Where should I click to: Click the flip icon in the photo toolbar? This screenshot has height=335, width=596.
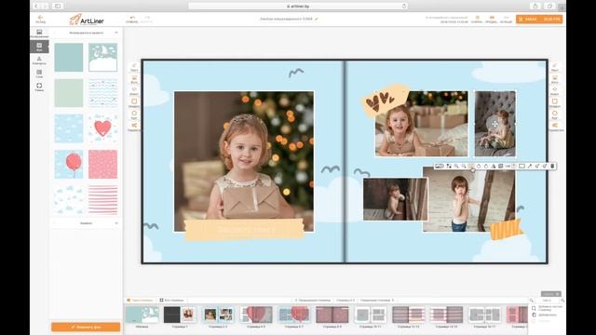click(x=494, y=166)
